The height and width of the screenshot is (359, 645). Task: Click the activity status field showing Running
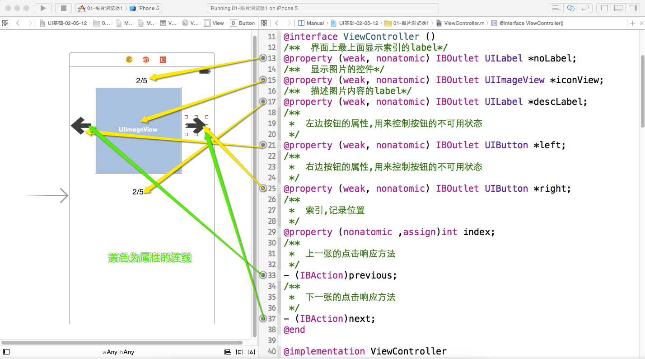[323, 8]
